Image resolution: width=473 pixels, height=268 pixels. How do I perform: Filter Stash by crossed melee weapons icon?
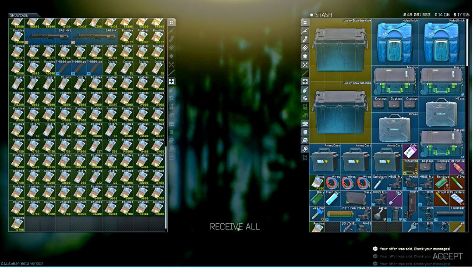(x=305, y=65)
